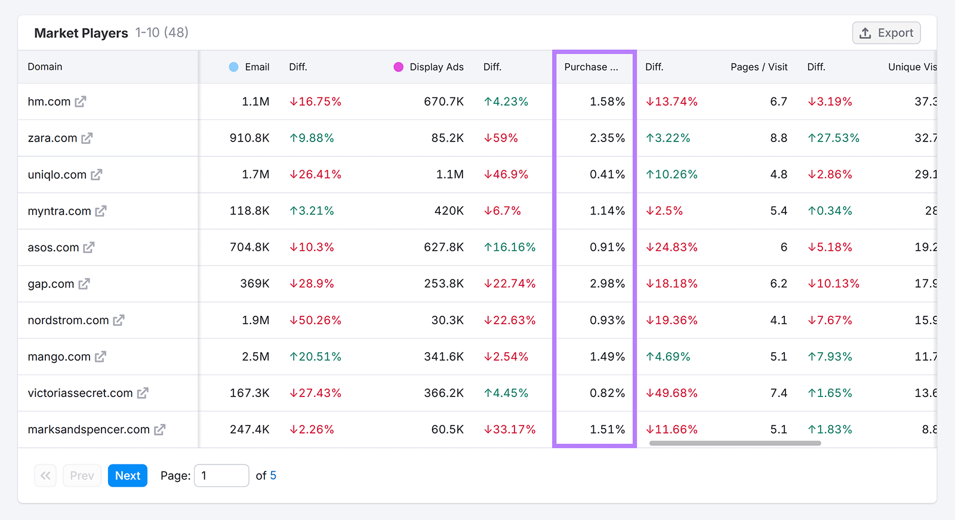Select the marksandspencer.com domain text

[x=88, y=429]
